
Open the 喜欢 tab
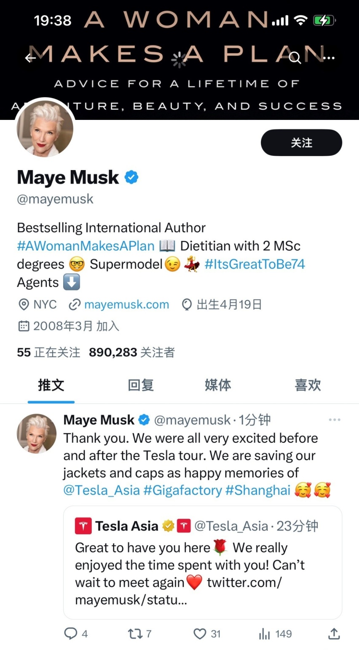click(308, 385)
